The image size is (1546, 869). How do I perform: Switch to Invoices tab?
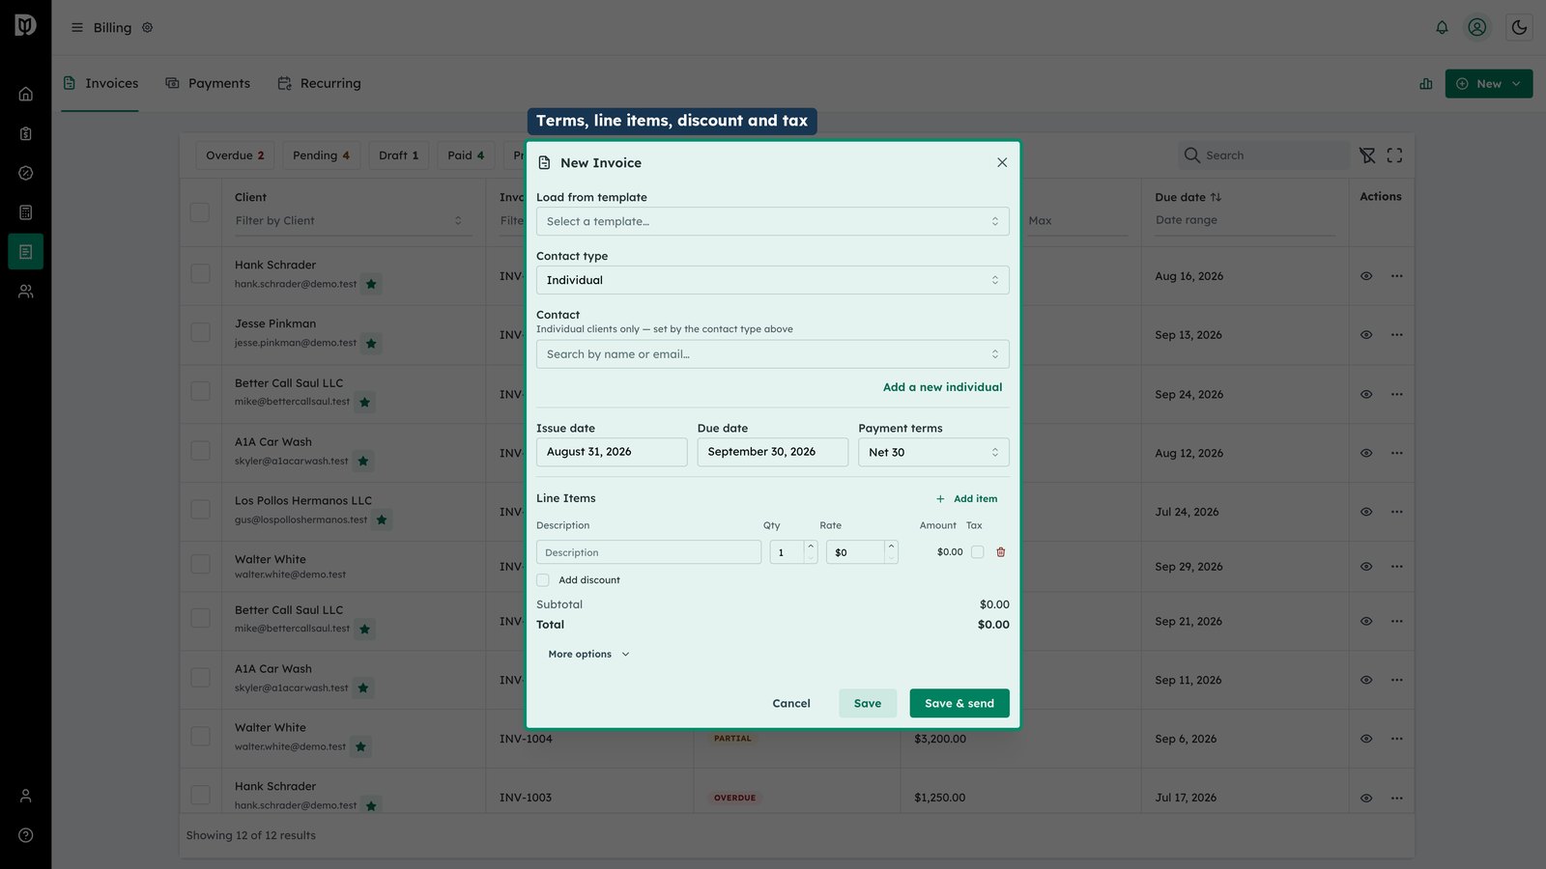point(100,83)
